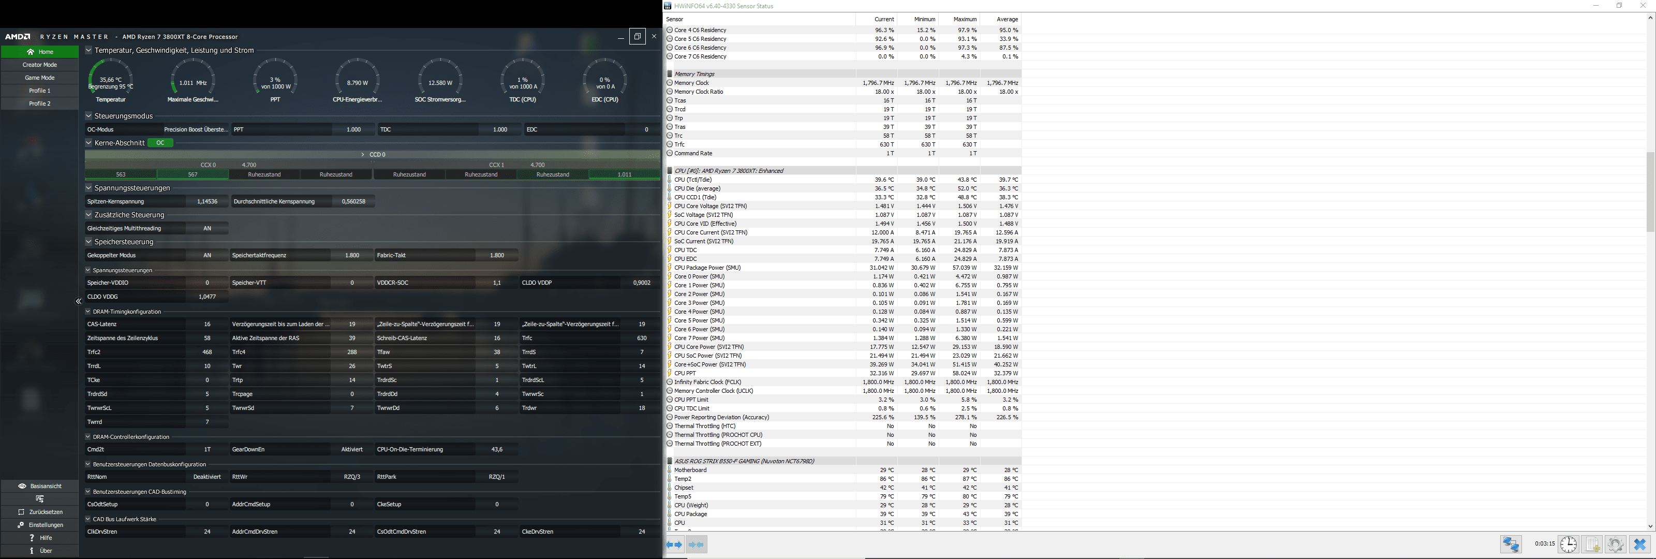Click the CAS-Latenz value 16
The image size is (1656, 559).
(207, 324)
